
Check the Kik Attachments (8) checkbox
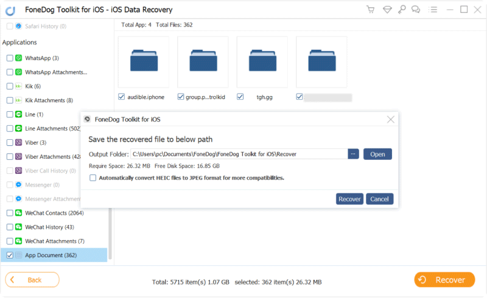click(x=10, y=100)
